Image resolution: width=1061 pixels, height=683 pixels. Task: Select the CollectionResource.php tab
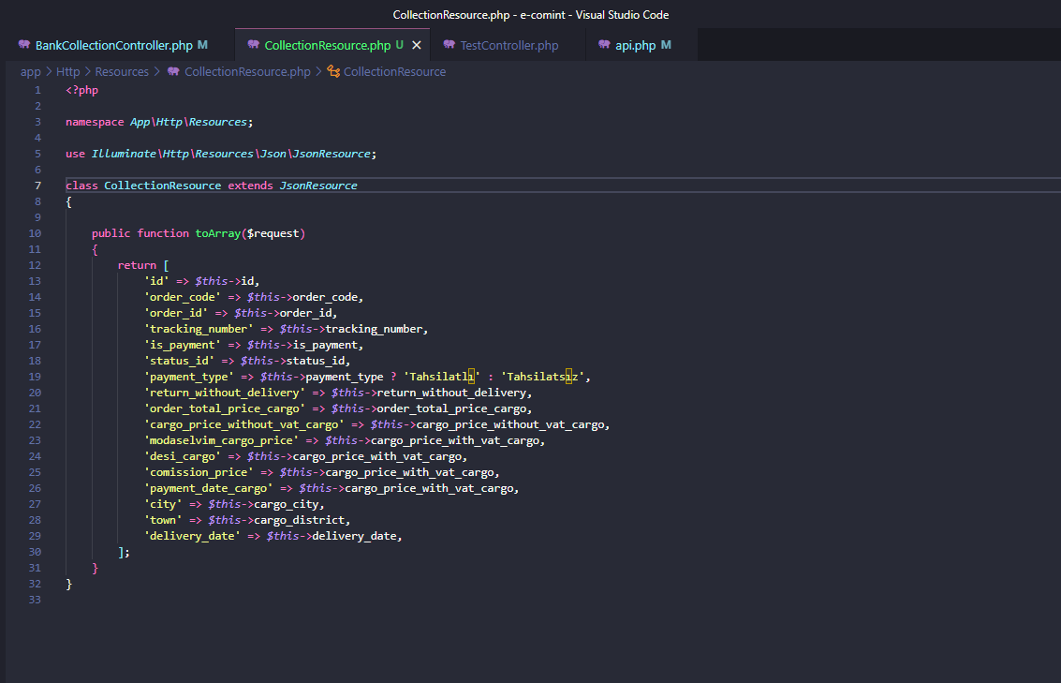(x=328, y=45)
